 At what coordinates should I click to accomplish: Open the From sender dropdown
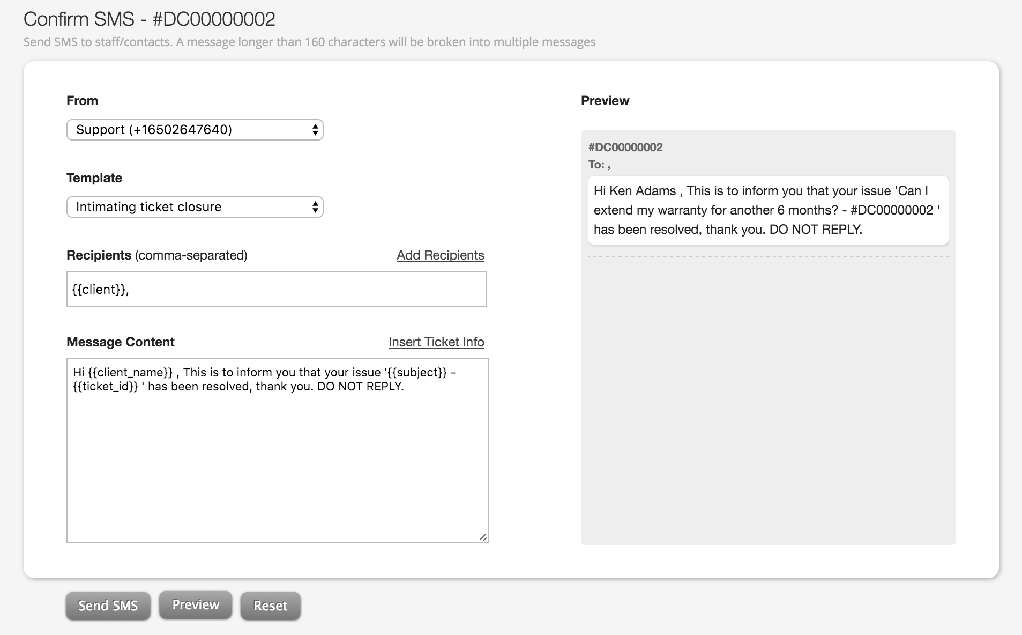[x=195, y=130]
